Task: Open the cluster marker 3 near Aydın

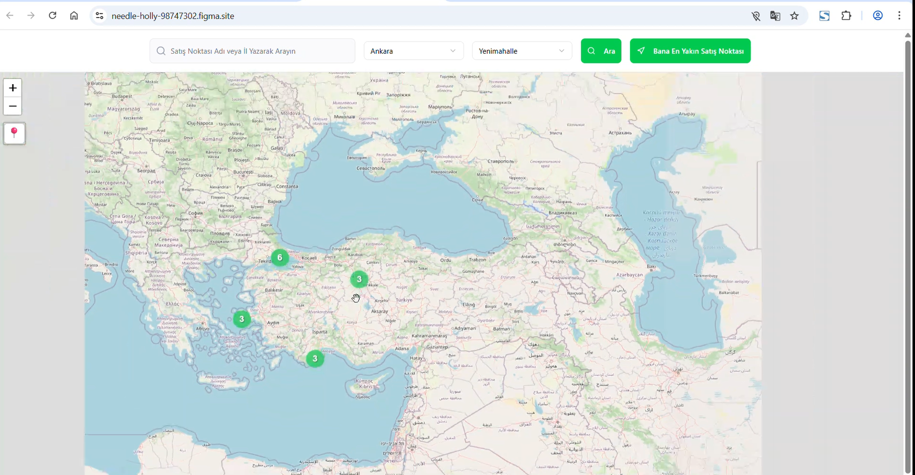Action: [242, 319]
